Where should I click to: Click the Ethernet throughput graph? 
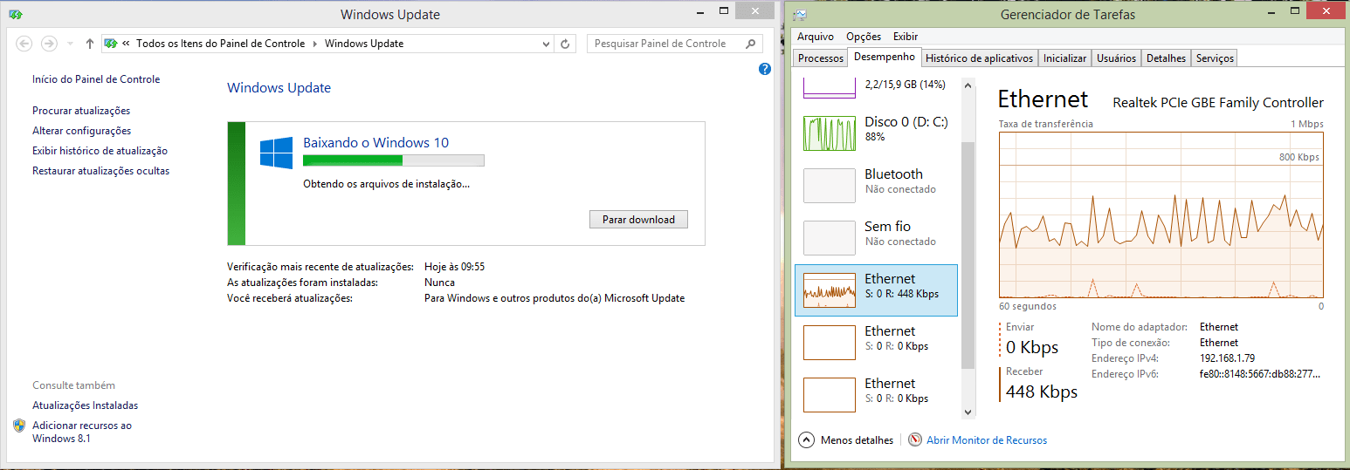coord(1161,215)
